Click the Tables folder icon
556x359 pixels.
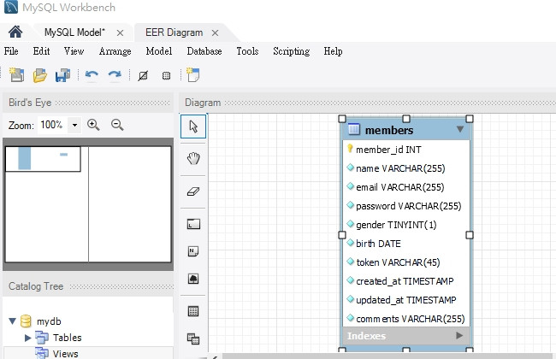coord(42,338)
